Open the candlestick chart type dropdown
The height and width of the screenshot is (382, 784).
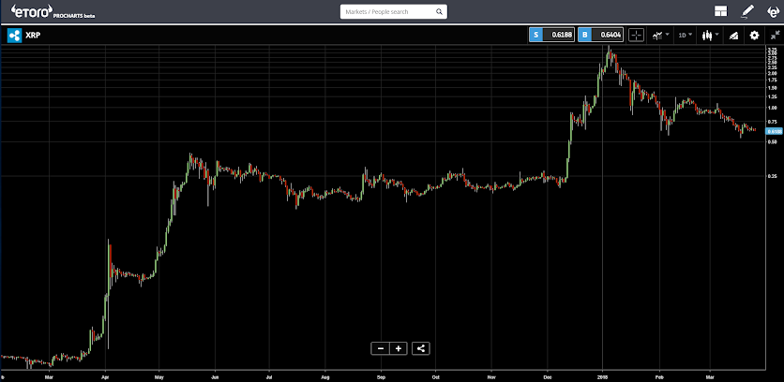[711, 35]
